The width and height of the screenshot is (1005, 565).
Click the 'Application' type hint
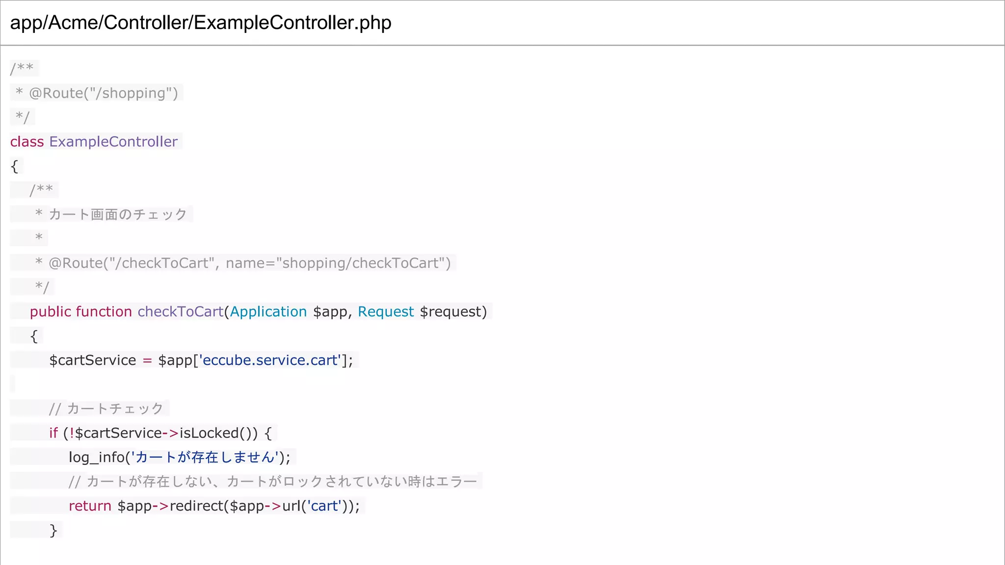pyautogui.click(x=268, y=311)
